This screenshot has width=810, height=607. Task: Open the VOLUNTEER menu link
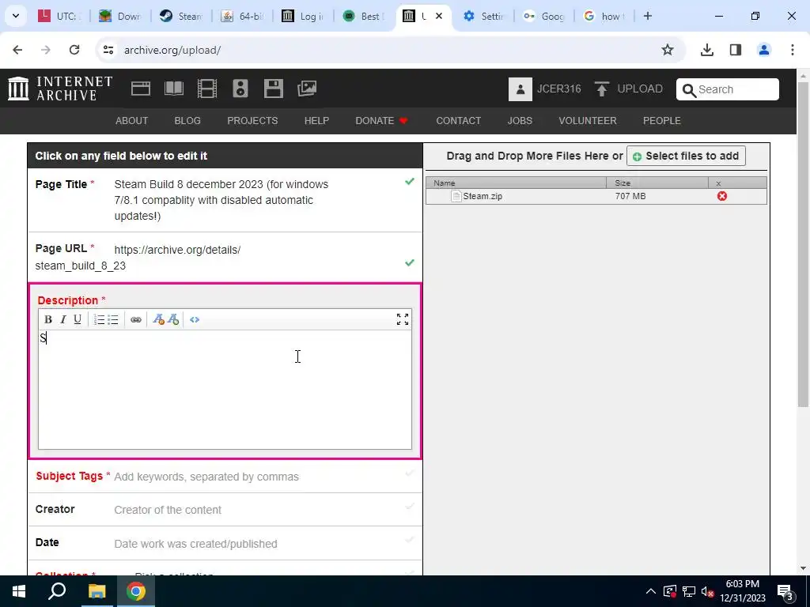click(588, 121)
